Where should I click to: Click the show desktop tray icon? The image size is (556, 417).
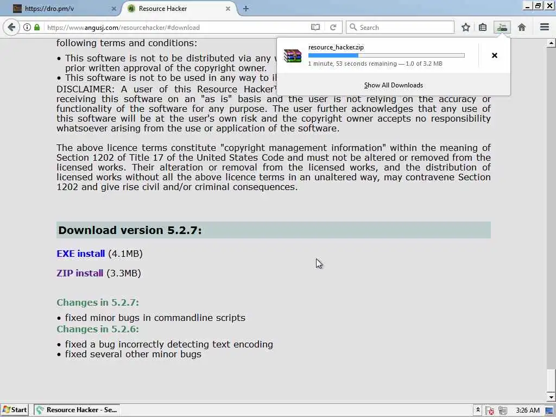click(x=549, y=410)
